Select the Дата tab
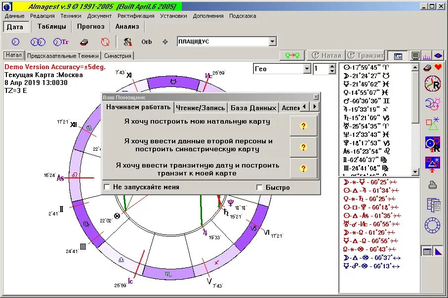The image size is (448, 298). point(15,27)
